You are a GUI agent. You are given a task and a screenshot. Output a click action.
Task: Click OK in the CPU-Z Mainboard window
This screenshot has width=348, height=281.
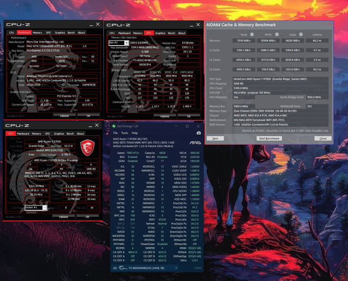point(88,116)
